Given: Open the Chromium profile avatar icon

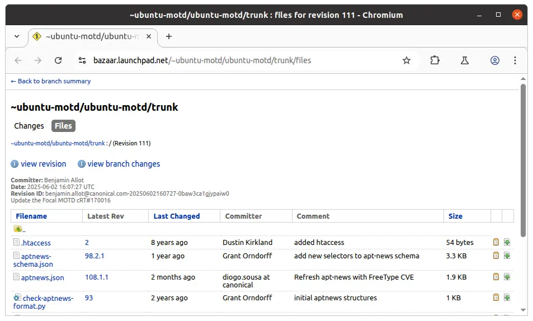Looking at the screenshot, I should 494,60.
